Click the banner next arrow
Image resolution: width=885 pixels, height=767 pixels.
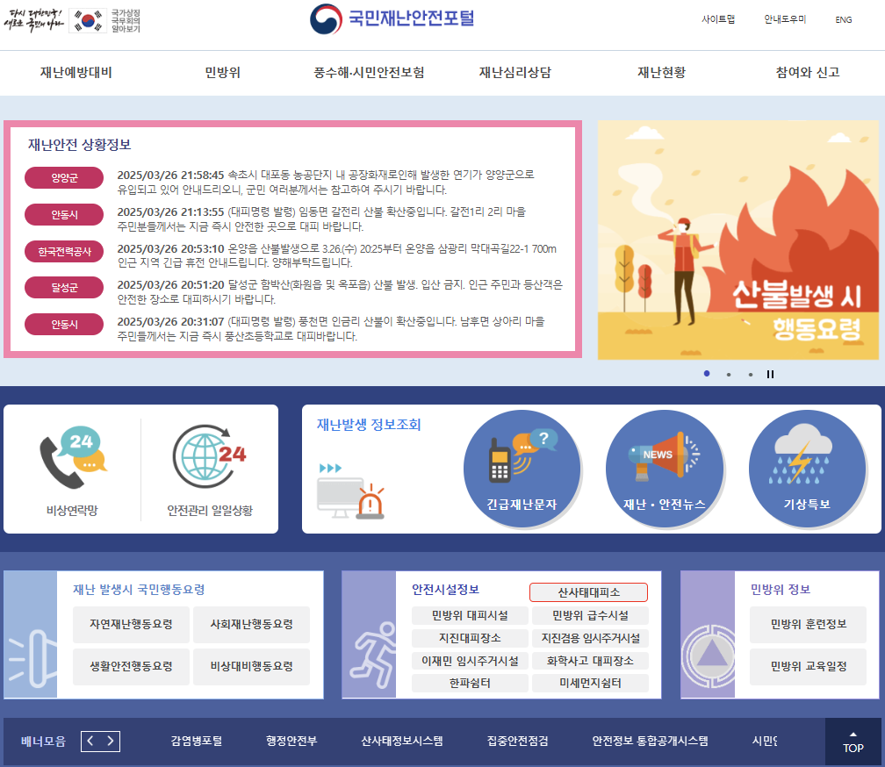[x=112, y=741]
